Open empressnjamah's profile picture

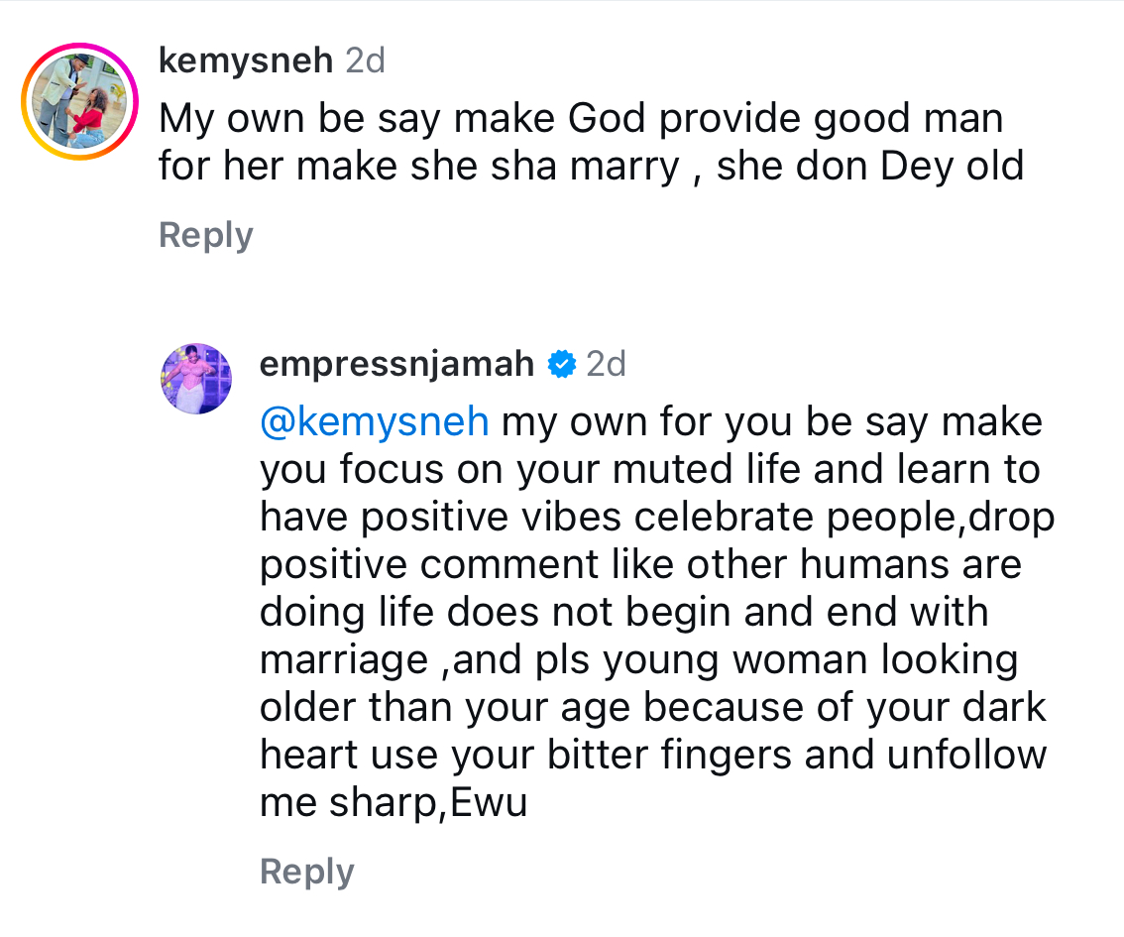[x=196, y=378]
